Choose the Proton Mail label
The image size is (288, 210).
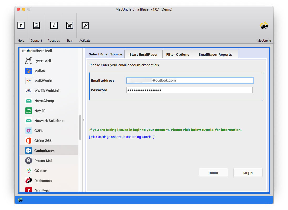click(x=43, y=161)
